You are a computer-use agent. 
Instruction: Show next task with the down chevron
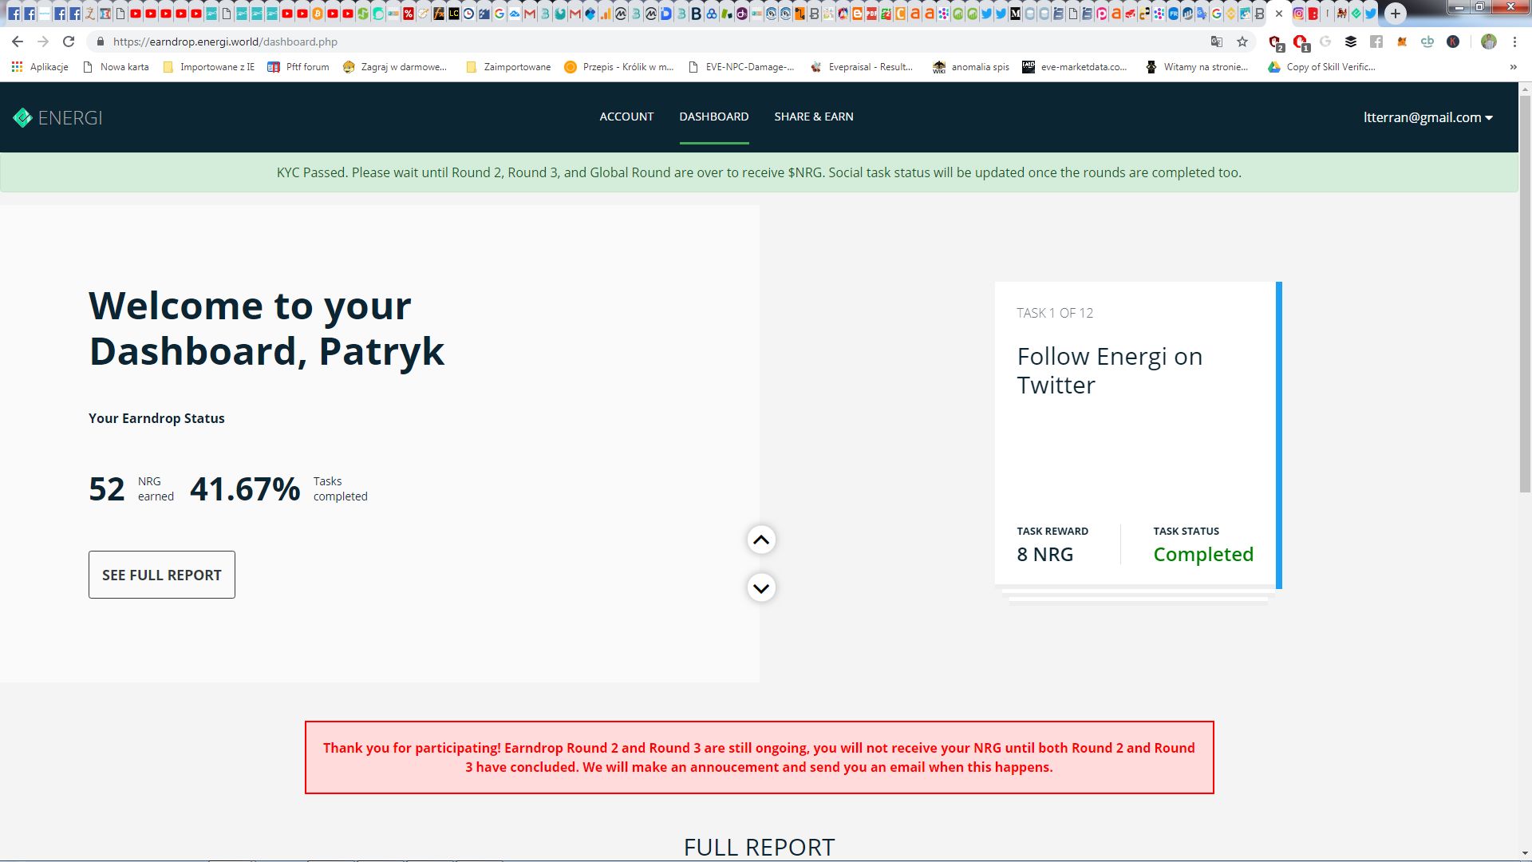(x=761, y=587)
